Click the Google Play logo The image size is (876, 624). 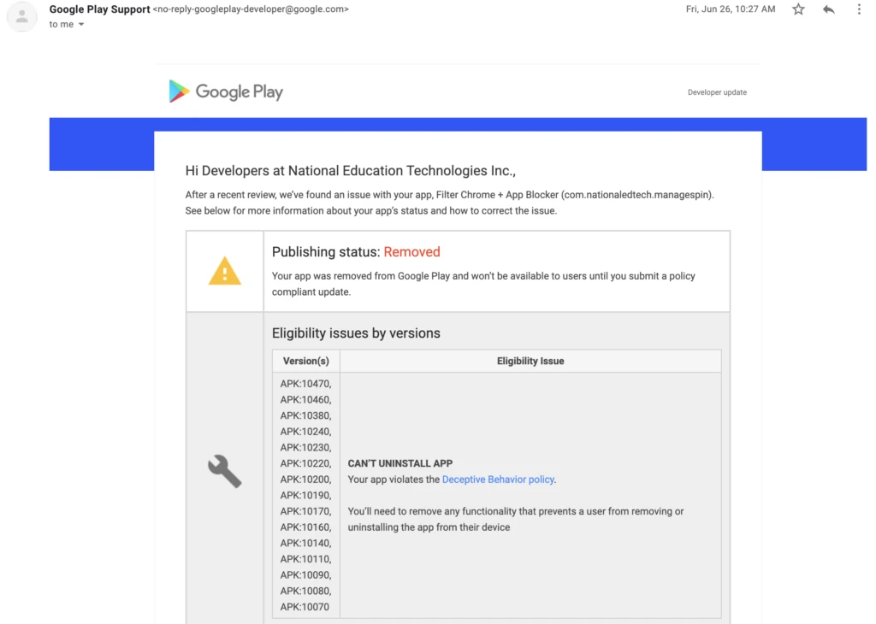(x=225, y=91)
